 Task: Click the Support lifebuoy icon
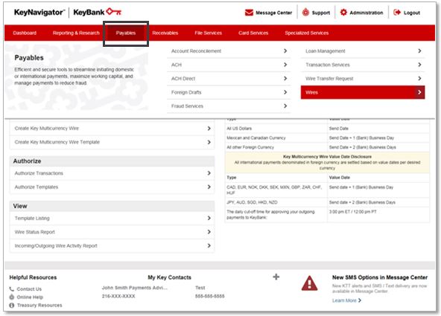coord(305,13)
